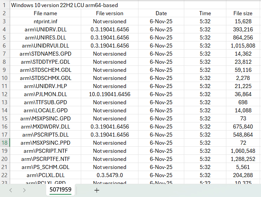The height and width of the screenshot is (197, 261).
Task: Select 'Not versioned' cell in arm\LOCALE.GPD row
Action: 109,110
